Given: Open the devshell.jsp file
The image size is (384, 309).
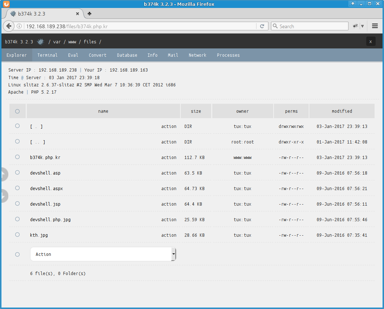Looking at the screenshot, I should (45, 204).
